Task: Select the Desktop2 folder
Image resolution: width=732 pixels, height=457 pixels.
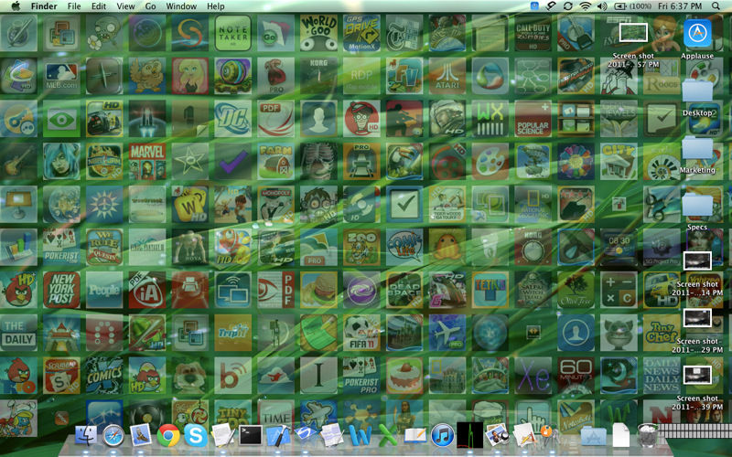Action: pos(697,97)
